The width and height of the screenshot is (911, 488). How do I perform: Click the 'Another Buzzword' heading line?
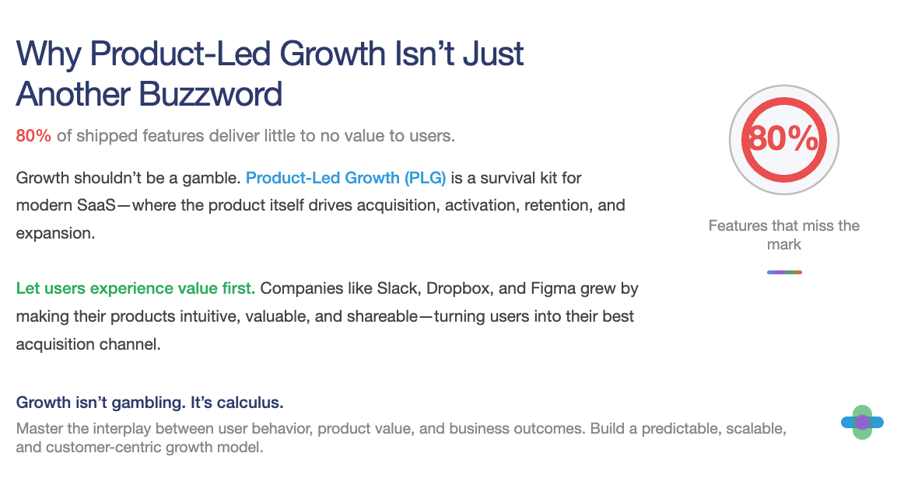(149, 94)
